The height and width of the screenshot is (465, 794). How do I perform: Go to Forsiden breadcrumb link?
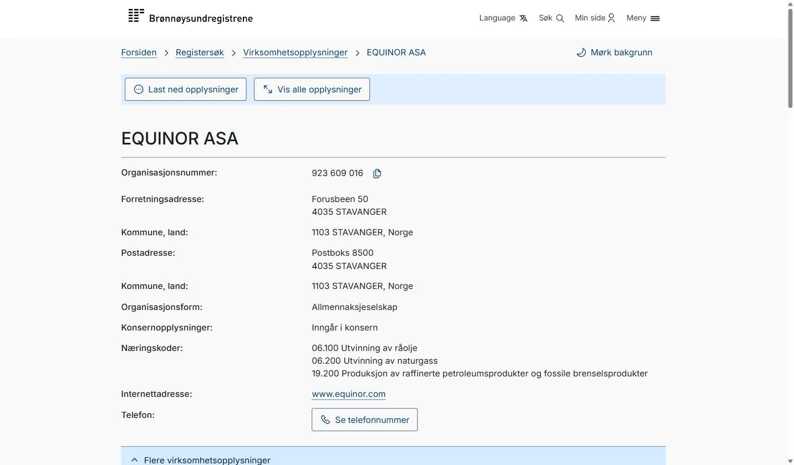coord(139,53)
